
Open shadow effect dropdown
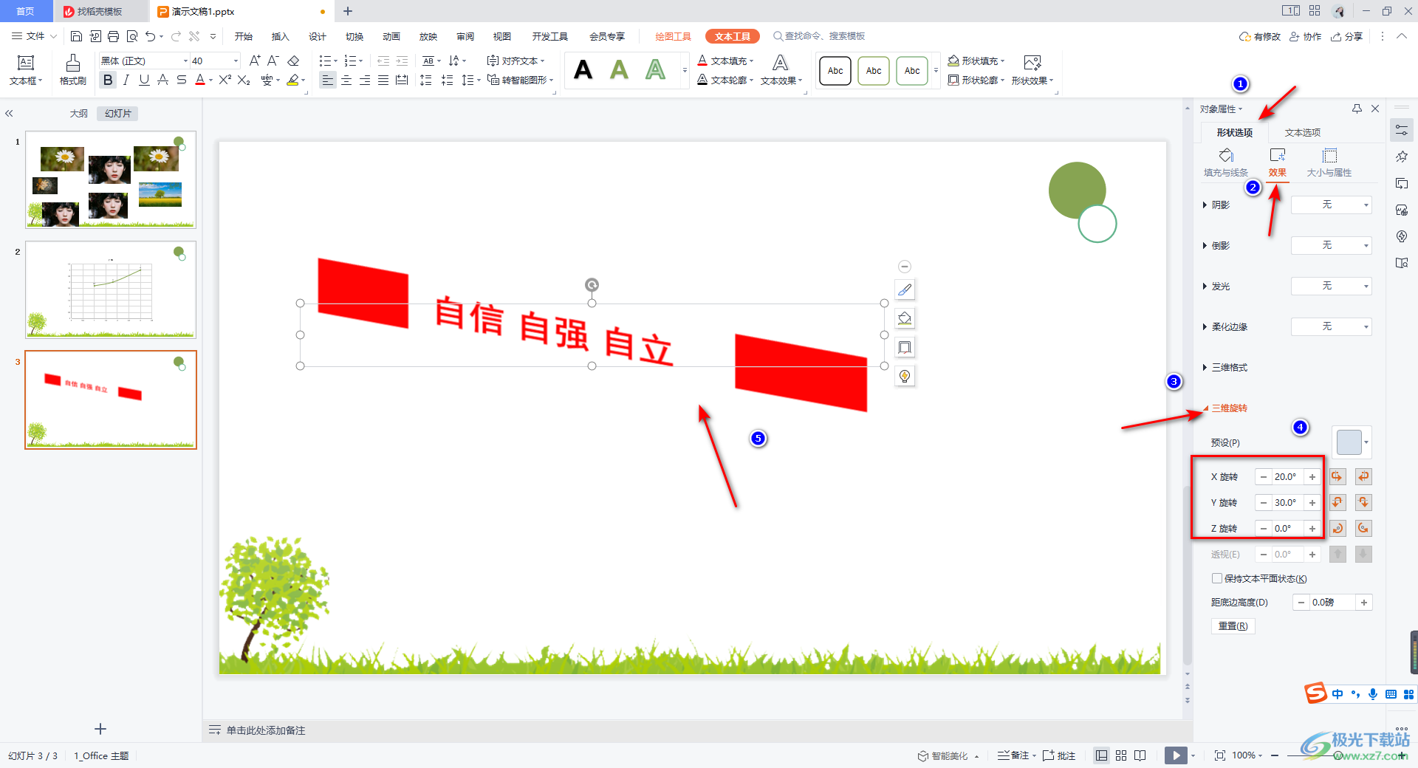(1332, 205)
